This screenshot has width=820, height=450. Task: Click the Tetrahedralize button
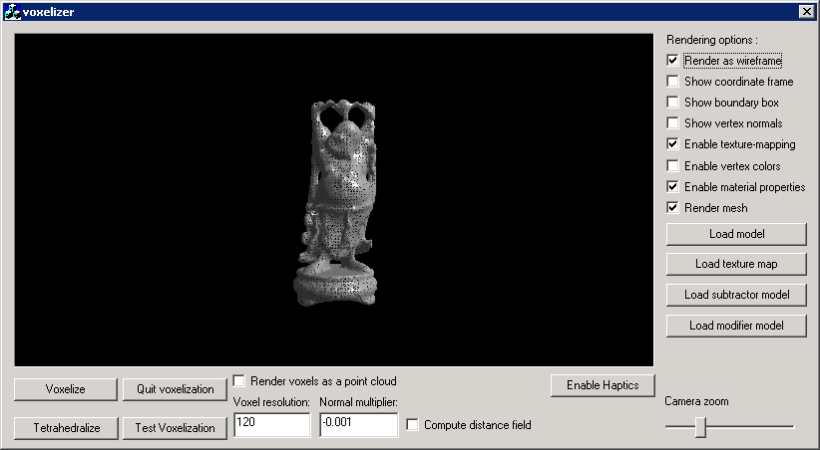(x=65, y=428)
